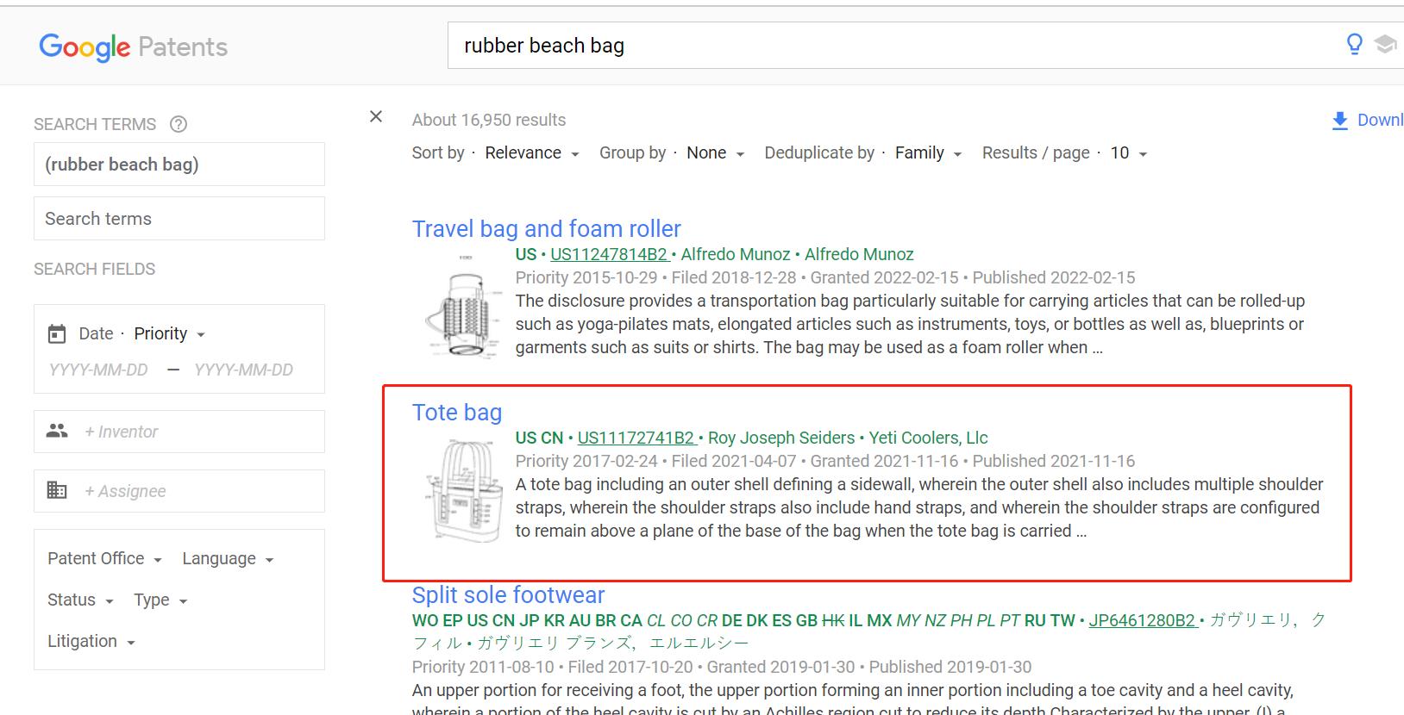Open the Sort by Relevance dropdown
Screen dimensions: 1404x715
click(531, 153)
